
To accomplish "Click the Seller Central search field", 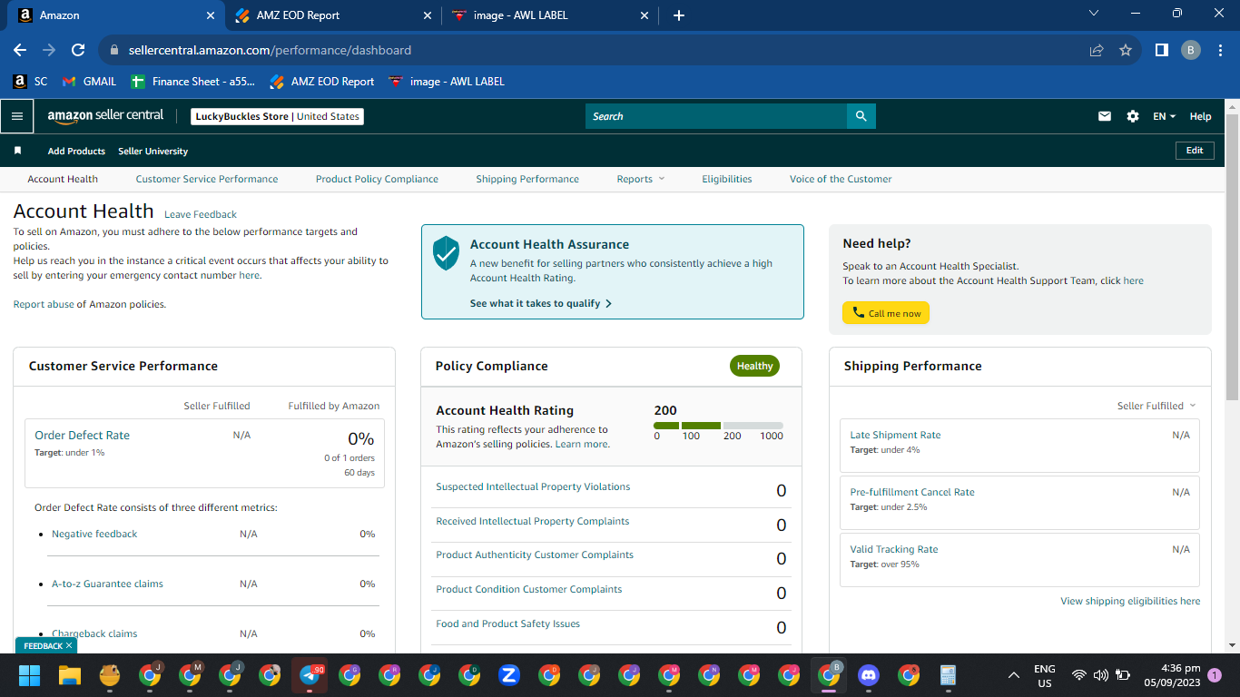I will (716, 116).
